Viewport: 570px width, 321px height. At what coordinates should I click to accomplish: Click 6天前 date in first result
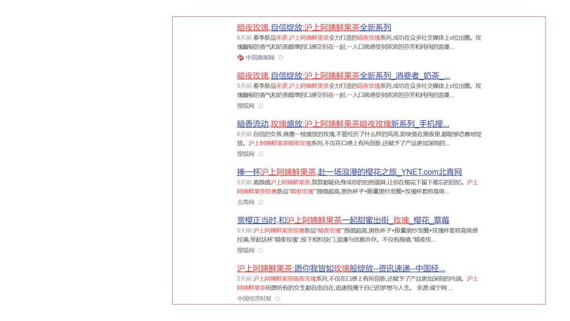(244, 38)
